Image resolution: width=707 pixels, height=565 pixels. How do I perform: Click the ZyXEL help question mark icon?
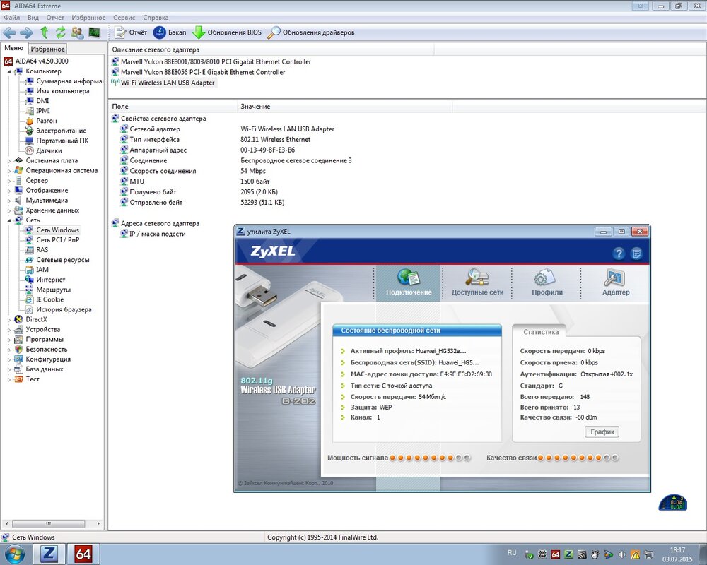619,253
